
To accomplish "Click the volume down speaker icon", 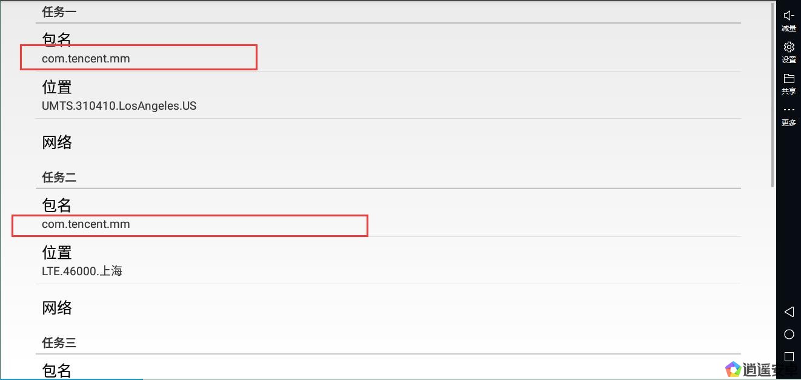I will click(788, 16).
